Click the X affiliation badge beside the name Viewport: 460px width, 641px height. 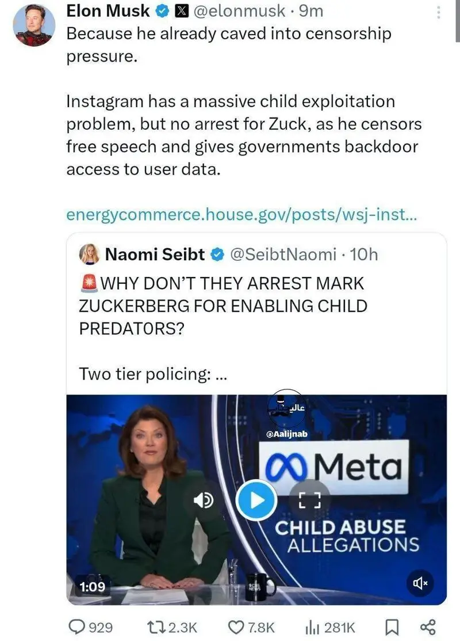181,12
